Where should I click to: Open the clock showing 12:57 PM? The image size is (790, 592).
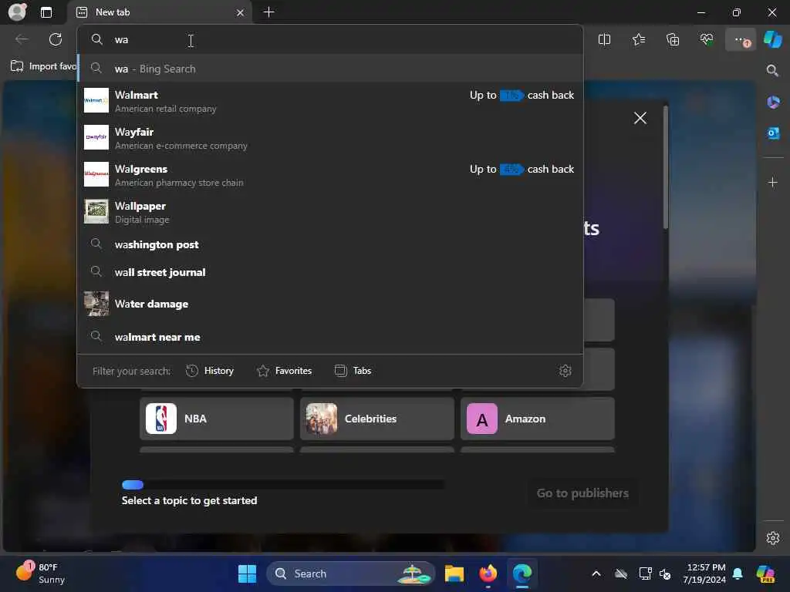[x=706, y=573]
